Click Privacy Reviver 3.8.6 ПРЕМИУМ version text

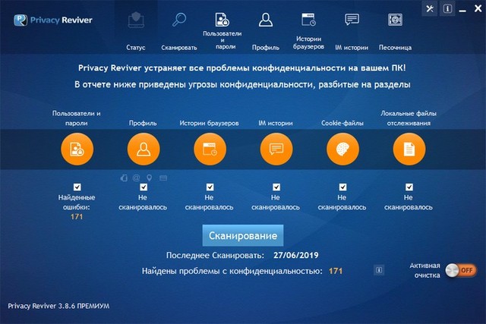click(x=58, y=306)
